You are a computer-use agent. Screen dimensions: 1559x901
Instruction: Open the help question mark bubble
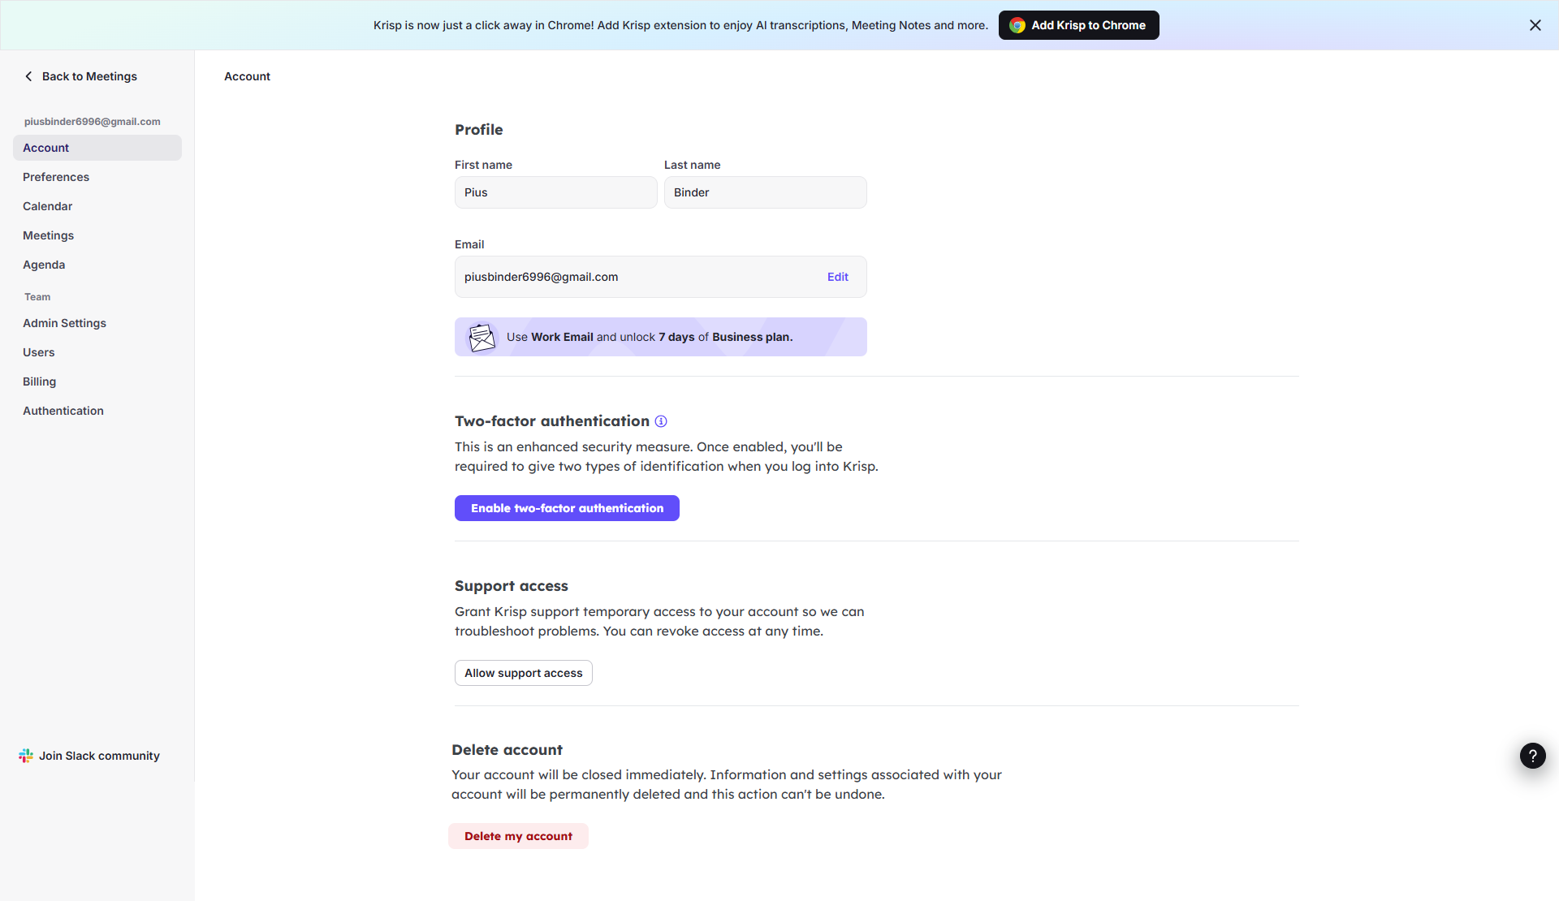[x=1532, y=756]
